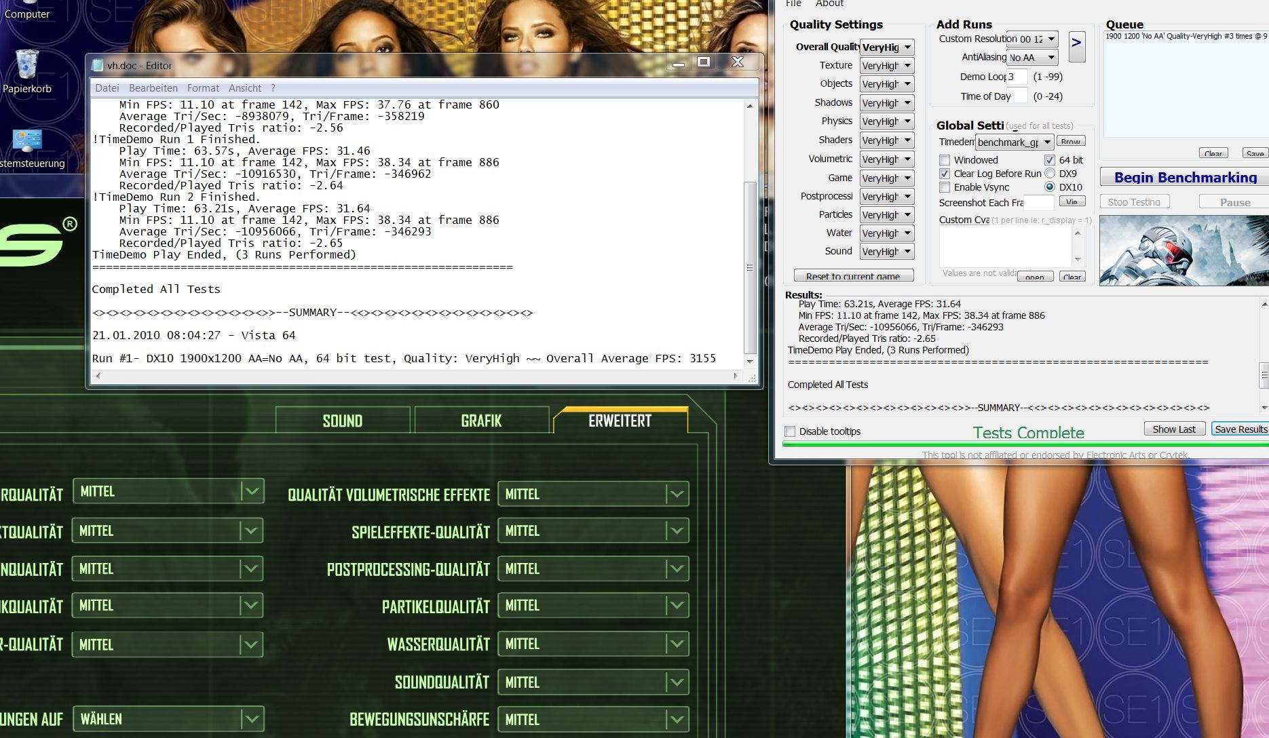Click the Crysis nanosuit image thumbnail
Image resolution: width=1269 pixels, height=738 pixels.
coord(1183,250)
